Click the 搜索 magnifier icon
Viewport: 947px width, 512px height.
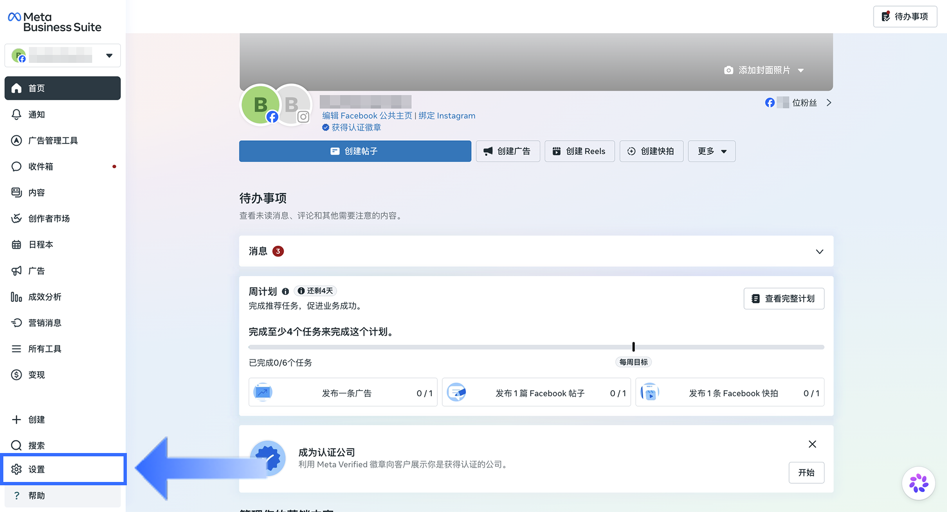point(17,446)
